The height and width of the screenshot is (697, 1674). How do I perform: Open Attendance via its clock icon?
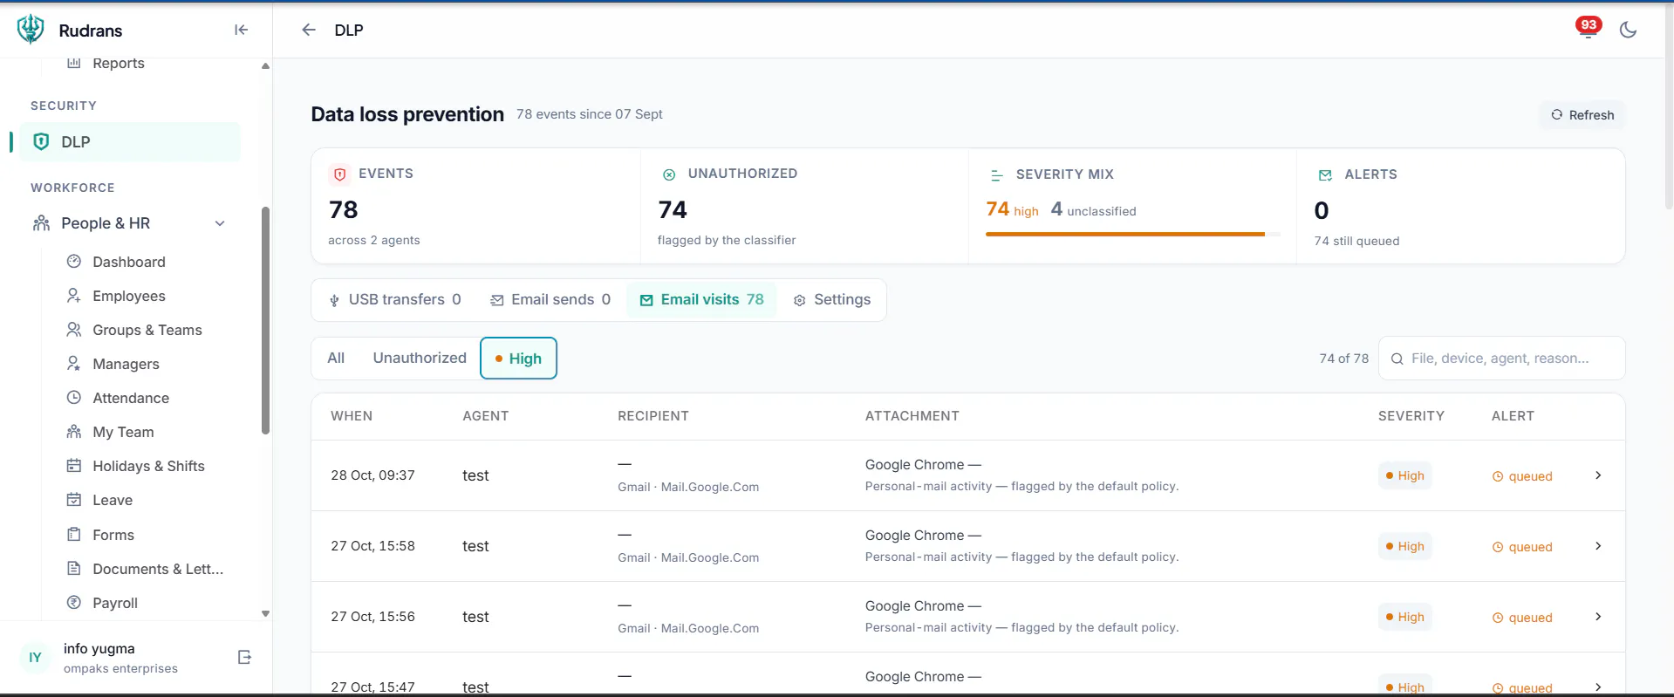(x=74, y=397)
